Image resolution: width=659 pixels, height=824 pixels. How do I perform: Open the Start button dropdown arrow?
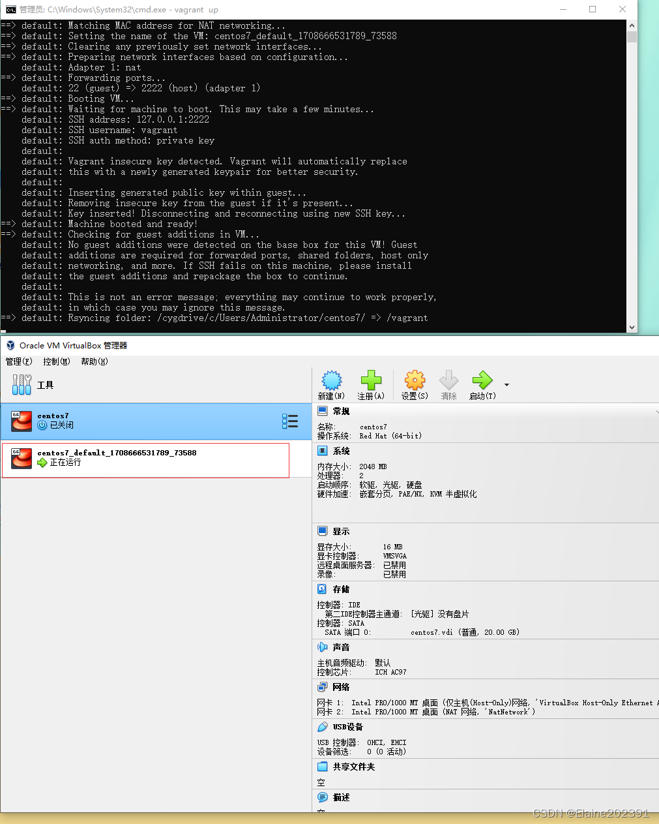tap(506, 385)
